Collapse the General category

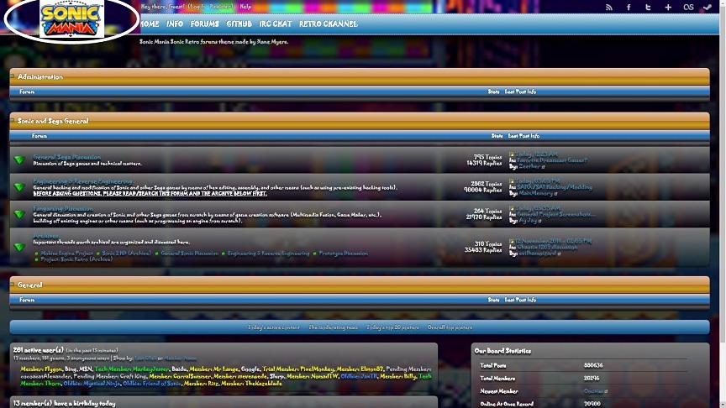[13, 284]
